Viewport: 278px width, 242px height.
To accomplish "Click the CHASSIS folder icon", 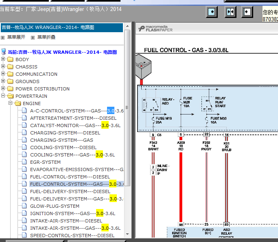I will tap(10, 66).
